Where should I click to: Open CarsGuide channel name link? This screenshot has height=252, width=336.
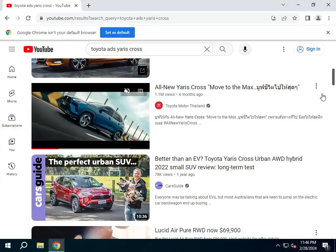pos(174,186)
